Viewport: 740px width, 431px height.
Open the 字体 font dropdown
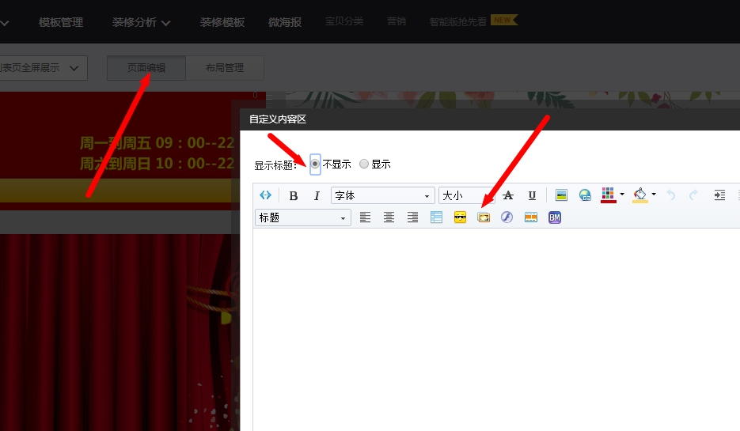coord(382,195)
